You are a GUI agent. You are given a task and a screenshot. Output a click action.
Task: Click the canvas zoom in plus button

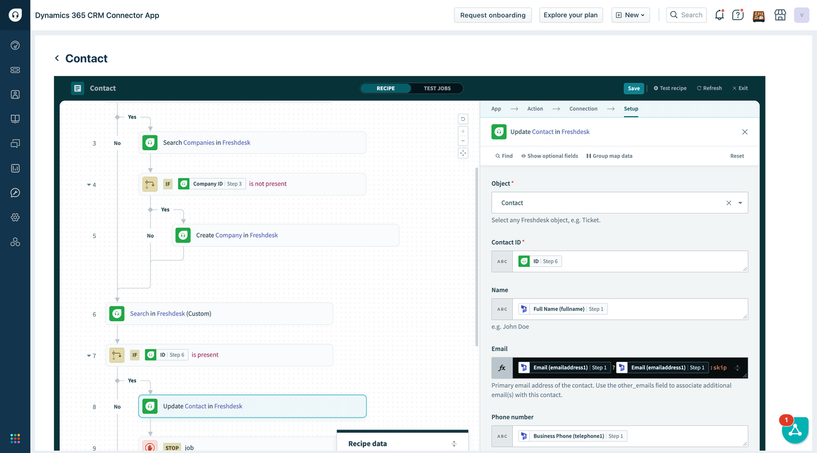pyautogui.click(x=463, y=132)
